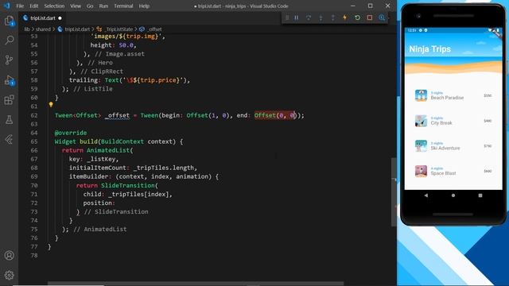Click the _offset breadcrumb segment

click(155, 29)
